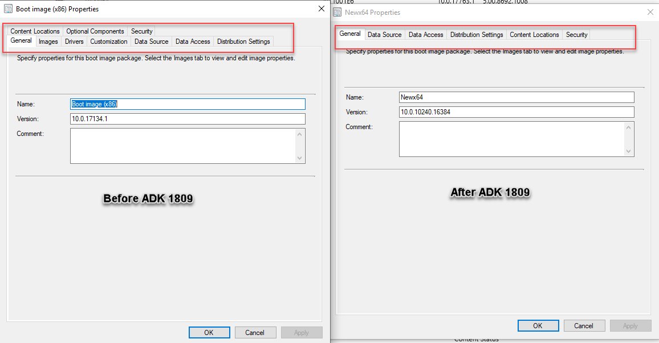Click down arrow of Newx64 comment scrollbar
Image resolution: width=659 pixels, height=343 pixels.
(629, 151)
